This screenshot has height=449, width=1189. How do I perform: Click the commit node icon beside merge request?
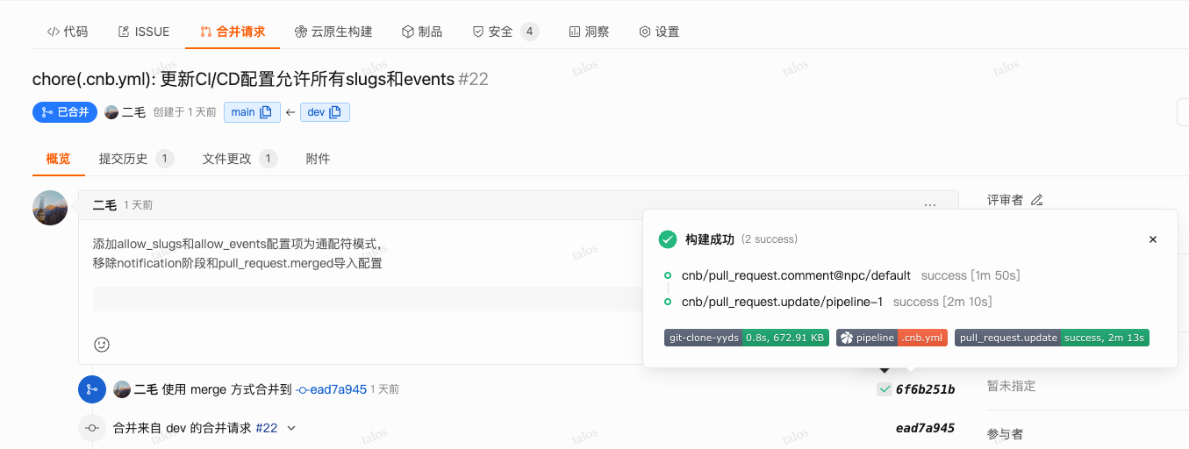pyautogui.click(x=92, y=428)
